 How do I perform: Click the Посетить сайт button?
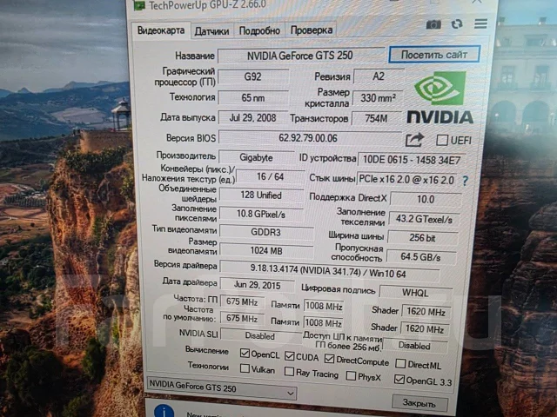pyautogui.click(x=434, y=55)
